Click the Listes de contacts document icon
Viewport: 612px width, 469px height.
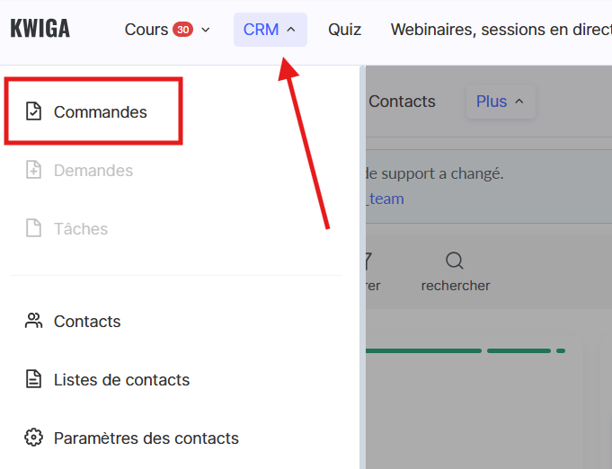coord(34,379)
